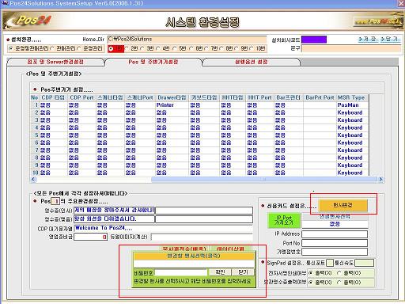405x304 pixels.
Task: Click the purple 설치회사코드 field
Action: (314, 40)
